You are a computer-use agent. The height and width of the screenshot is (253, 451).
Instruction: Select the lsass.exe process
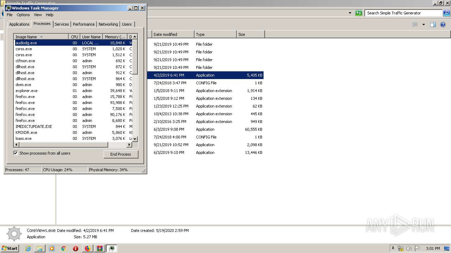[x=73, y=138]
